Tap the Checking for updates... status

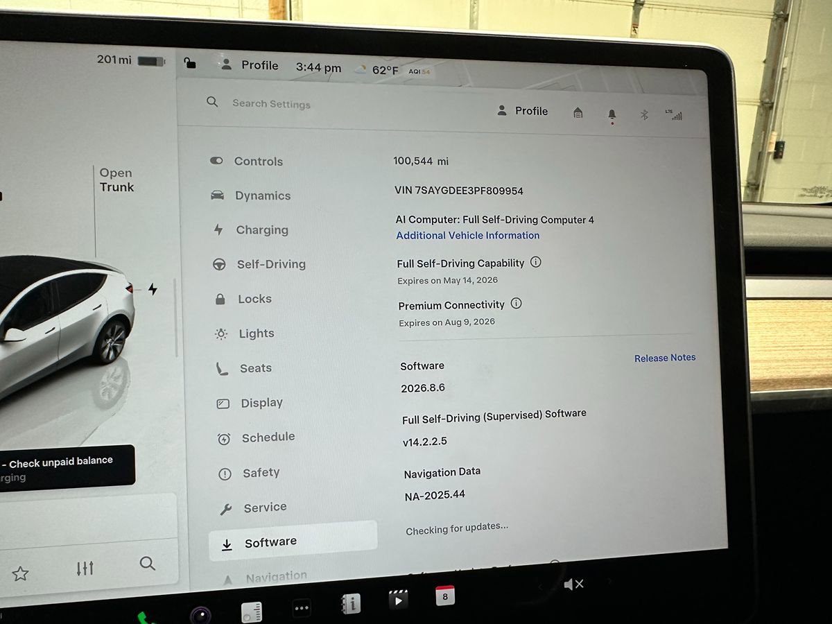click(457, 528)
